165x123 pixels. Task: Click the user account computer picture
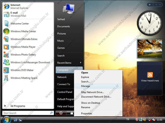69,9
